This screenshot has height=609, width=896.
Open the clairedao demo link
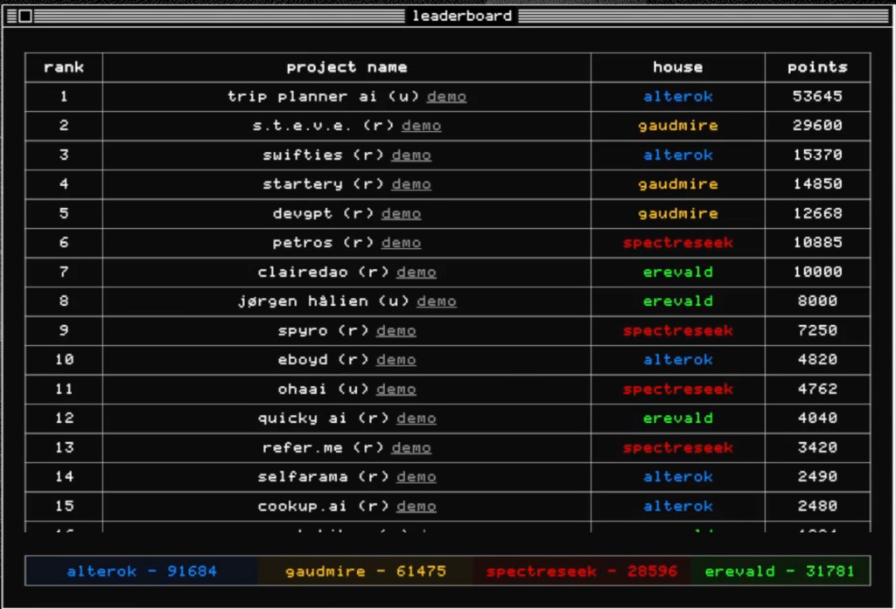coord(416,273)
